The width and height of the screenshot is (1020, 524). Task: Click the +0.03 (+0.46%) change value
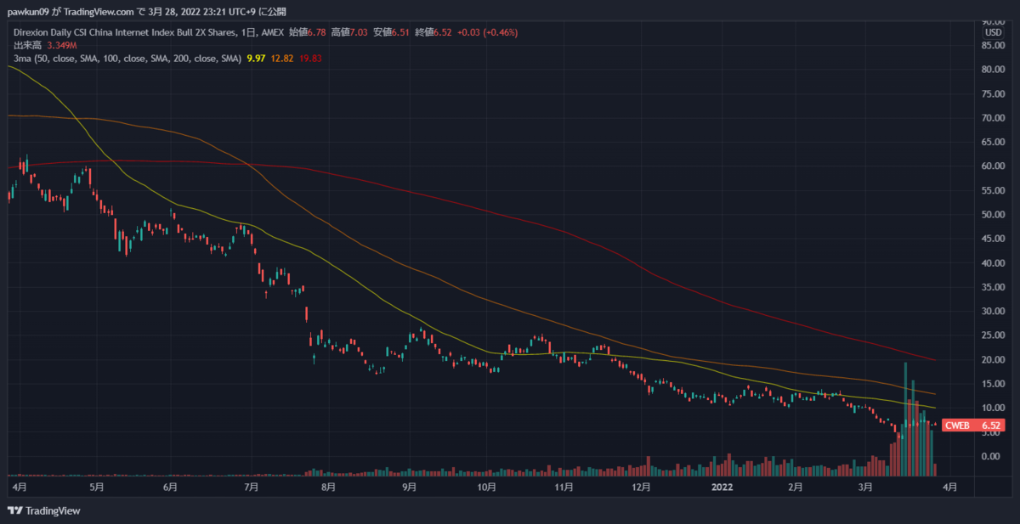pyautogui.click(x=488, y=32)
